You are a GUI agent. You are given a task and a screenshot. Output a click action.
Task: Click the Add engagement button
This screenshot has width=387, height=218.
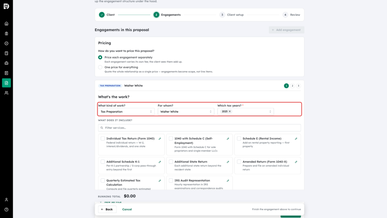(286, 30)
